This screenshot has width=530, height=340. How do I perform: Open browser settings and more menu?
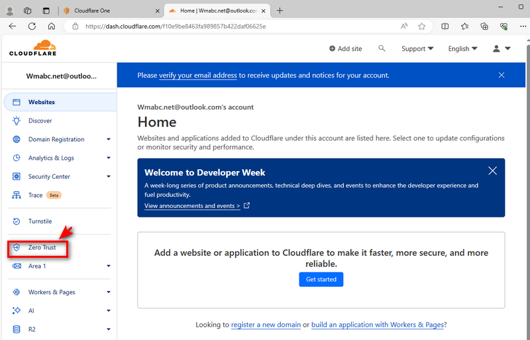523,27
